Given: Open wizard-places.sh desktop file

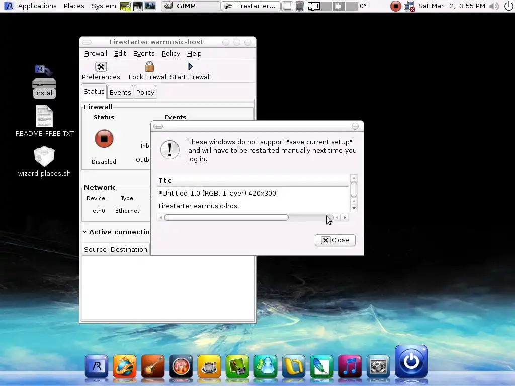Looking at the screenshot, I should coord(44,162).
